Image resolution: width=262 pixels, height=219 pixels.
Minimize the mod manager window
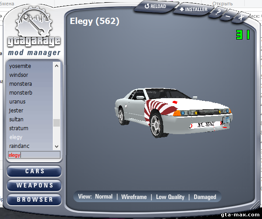coord(228,16)
